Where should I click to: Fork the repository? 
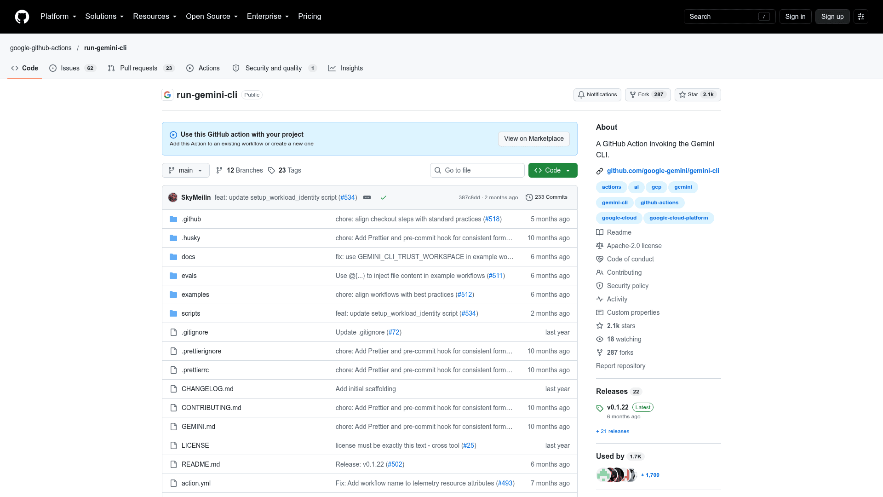[x=648, y=95]
